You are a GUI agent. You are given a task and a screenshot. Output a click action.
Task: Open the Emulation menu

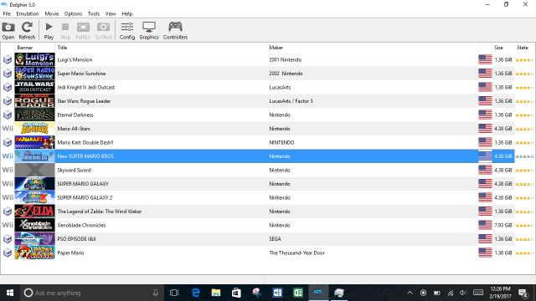tap(28, 13)
